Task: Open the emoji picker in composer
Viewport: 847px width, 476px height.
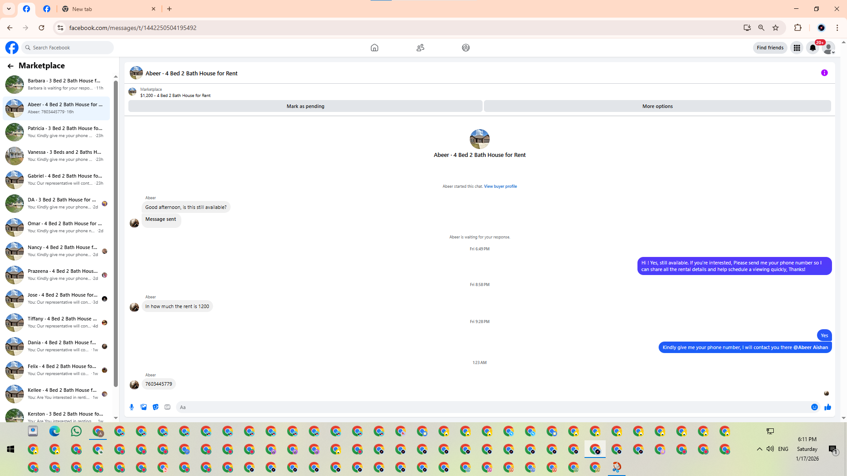Action: [814, 407]
